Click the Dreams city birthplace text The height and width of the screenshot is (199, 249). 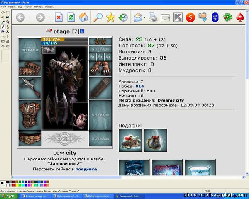tap(171, 100)
